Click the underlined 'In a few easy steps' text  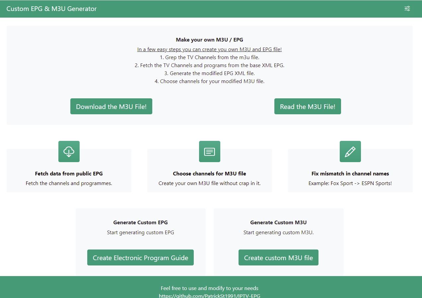tap(210, 49)
